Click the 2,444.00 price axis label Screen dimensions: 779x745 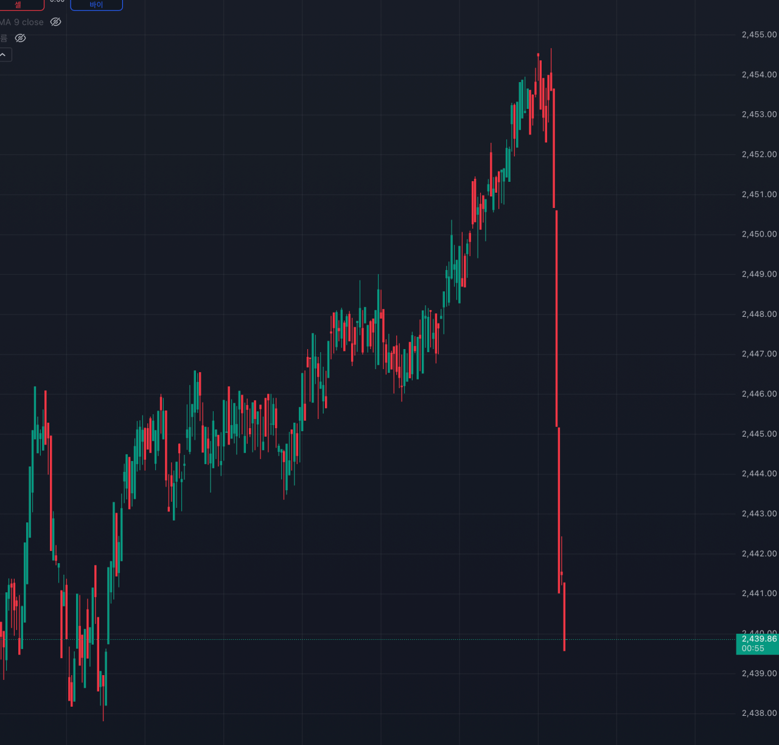point(759,474)
